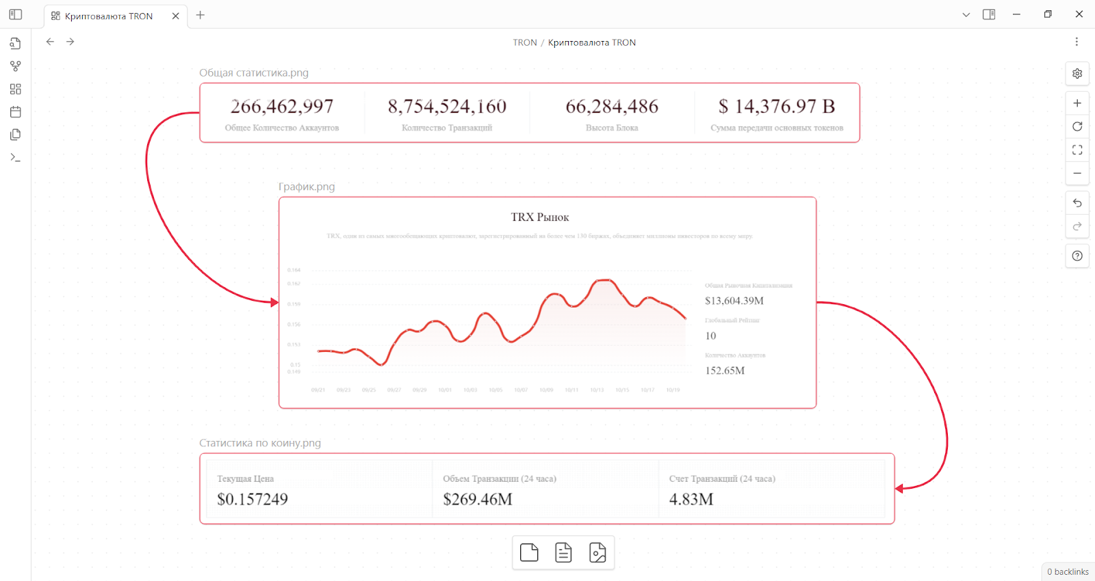The width and height of the screenshot is (1095, 581).
Task: Open graph view in left ribbon
Action: pos(16,66)
